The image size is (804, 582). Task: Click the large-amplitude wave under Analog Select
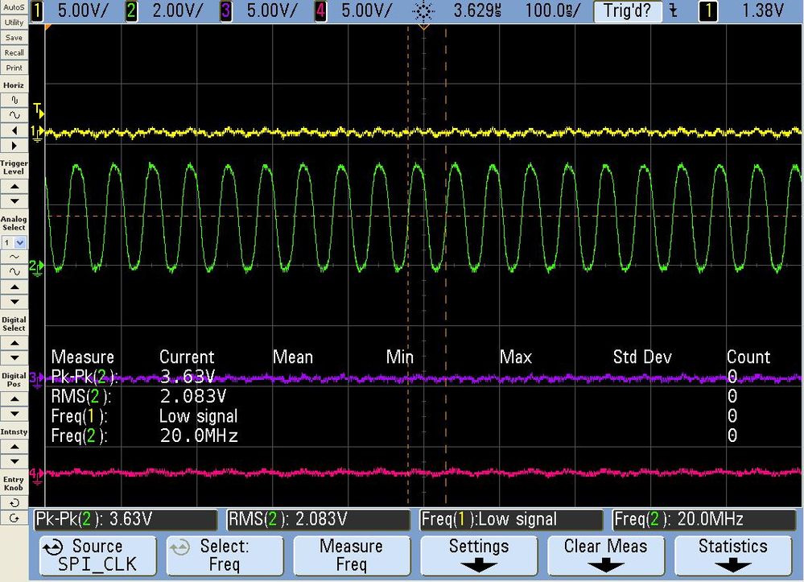[14, 272]
